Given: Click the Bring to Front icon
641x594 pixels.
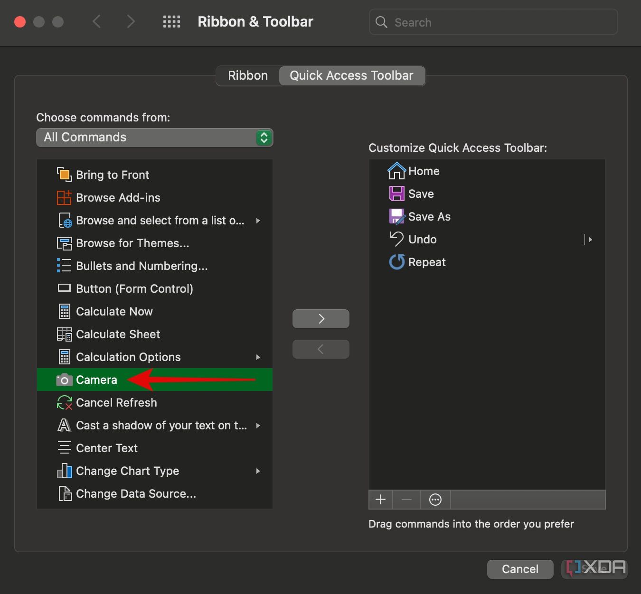Looking at the screenshot, I should (x=64, y=175).
